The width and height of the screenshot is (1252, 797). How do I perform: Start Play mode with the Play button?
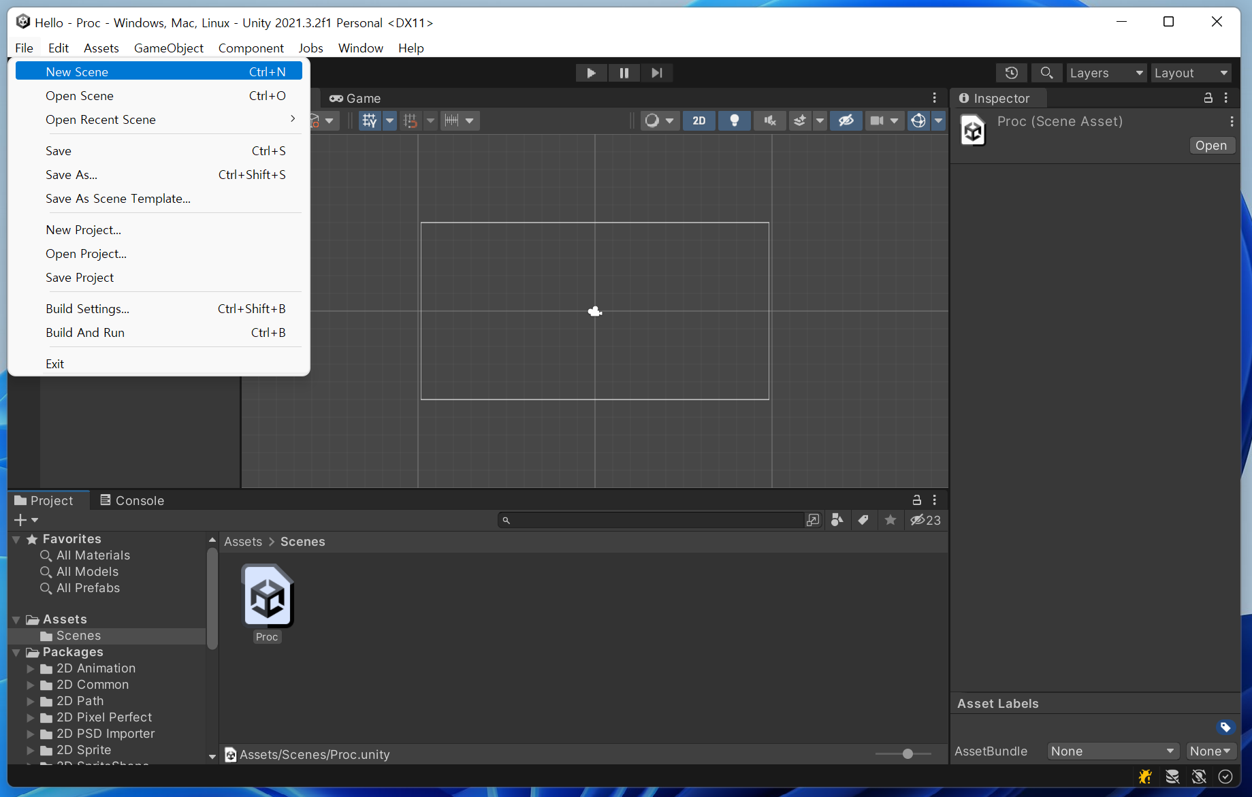click(591, 73)
